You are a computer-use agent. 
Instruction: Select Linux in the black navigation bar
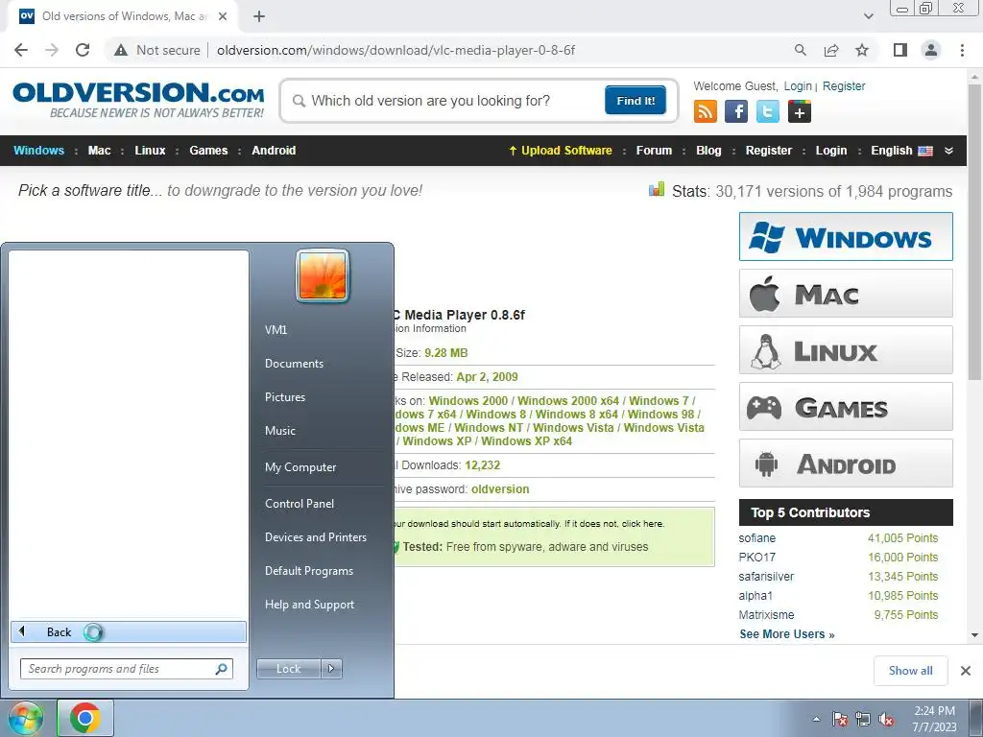click(x=150, y=151)
